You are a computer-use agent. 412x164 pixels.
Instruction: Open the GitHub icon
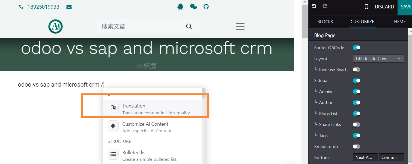tap(206, 7)
